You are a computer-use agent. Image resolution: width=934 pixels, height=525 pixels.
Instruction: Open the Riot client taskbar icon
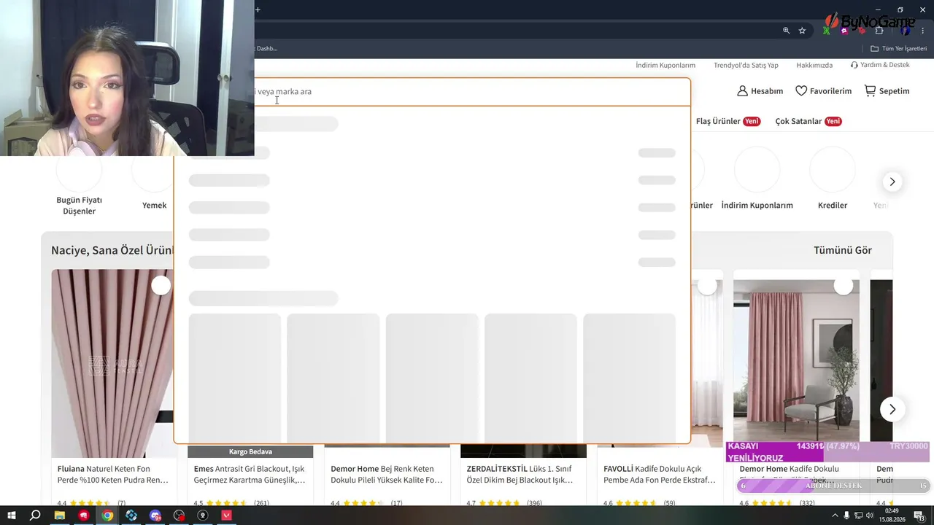coord(84,516)
